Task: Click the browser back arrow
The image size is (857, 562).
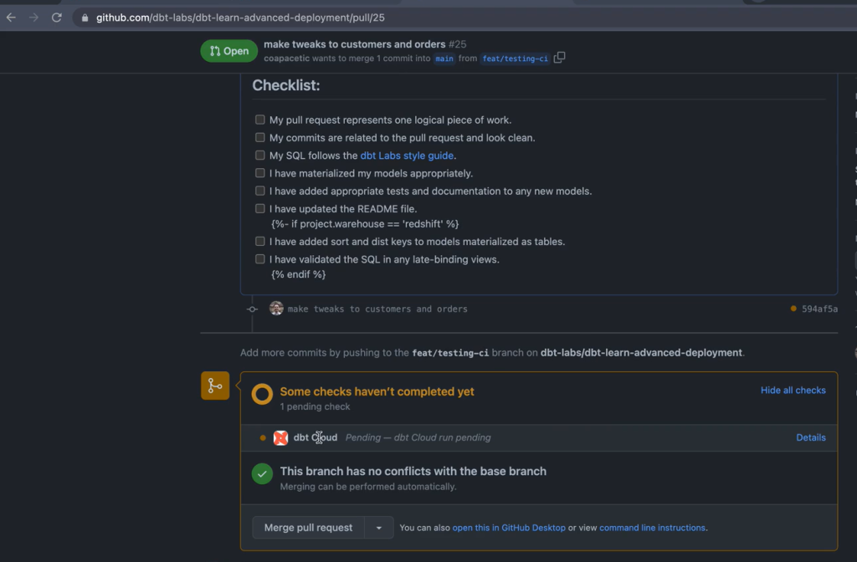Action: [x=12, y=18]
